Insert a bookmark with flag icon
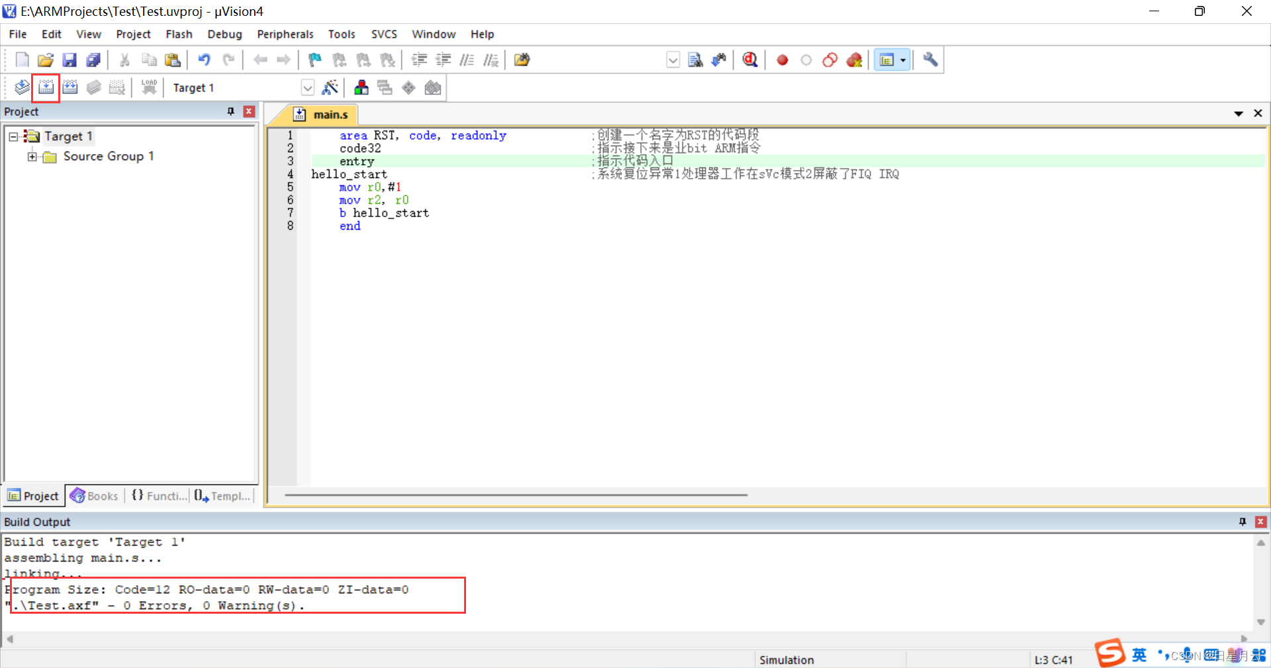Screen dimensions: 1271x668 point(315,60)
